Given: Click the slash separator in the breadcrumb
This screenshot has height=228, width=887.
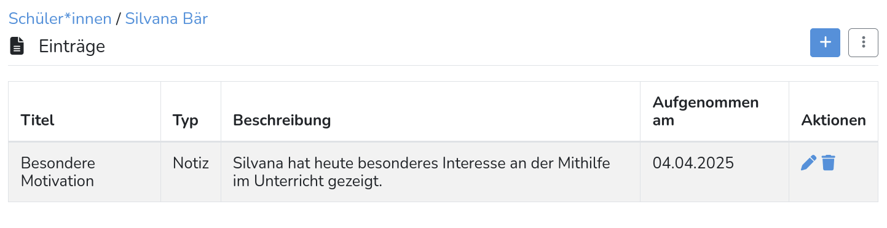Looking at the screenshot, I should coord(118,18).
